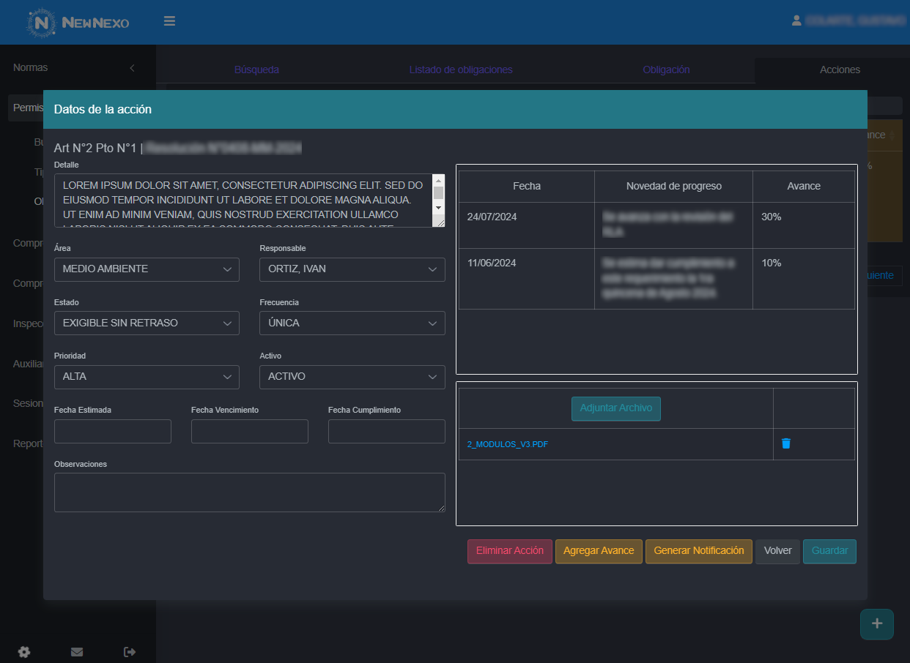
Task: Delete the attached 2_MODULOS_V3.PDF file
Action: click(785, 443)
